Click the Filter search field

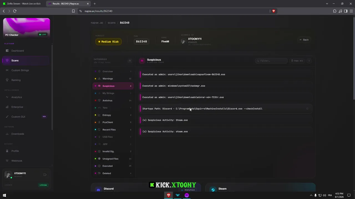(x=271, y=61)
